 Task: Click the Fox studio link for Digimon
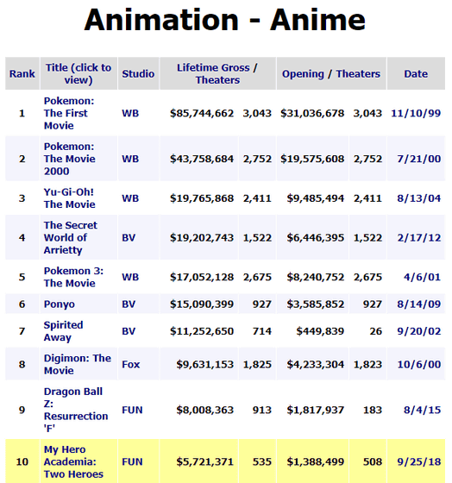[x=130, y=364]
